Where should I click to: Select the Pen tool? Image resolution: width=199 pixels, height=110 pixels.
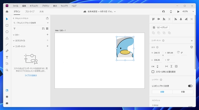(7, 51)
